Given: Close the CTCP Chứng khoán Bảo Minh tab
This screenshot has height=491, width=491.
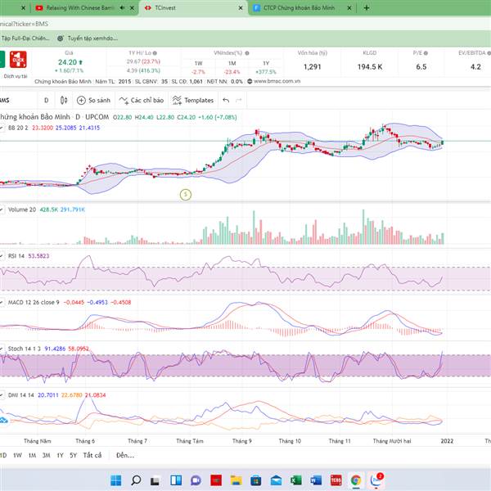Looking at the screenshot, I should pos(349,8).
